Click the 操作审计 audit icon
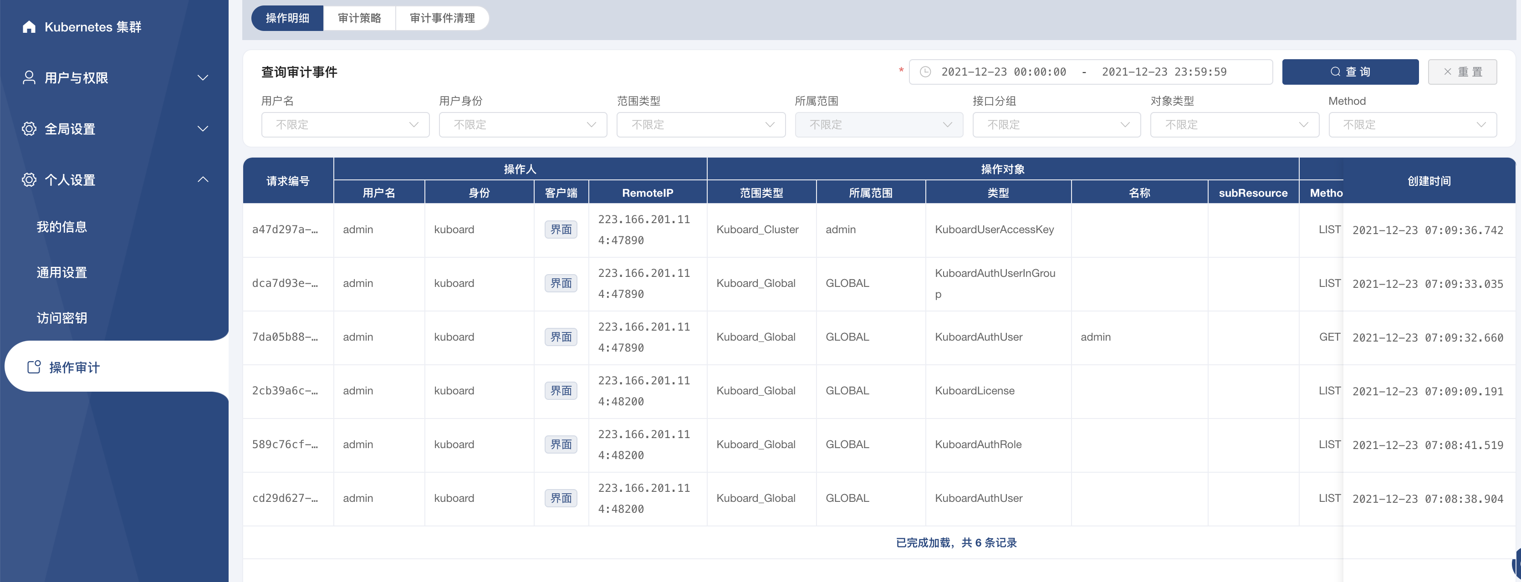1521x582 pixels. [34, 367]
